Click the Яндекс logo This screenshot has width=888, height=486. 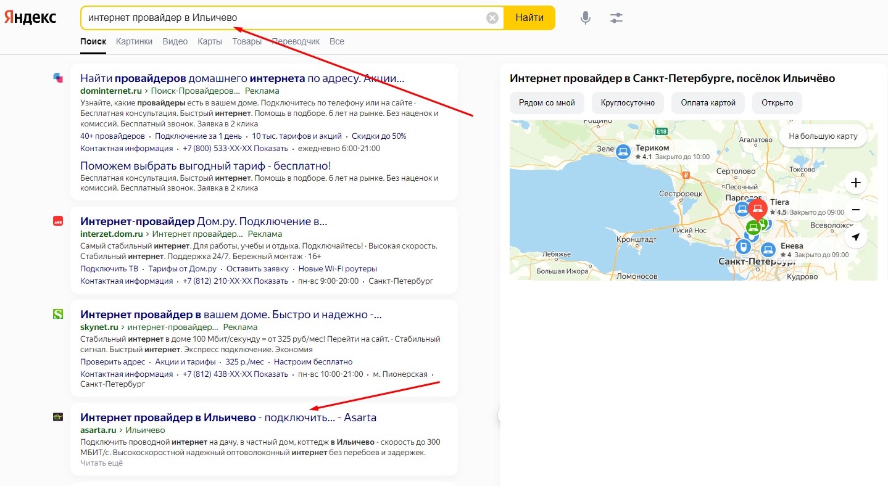[30, 17]
